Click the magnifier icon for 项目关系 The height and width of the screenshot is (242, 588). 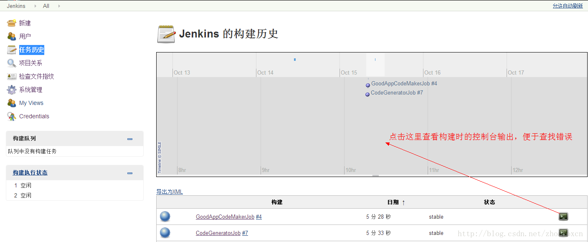12,63
